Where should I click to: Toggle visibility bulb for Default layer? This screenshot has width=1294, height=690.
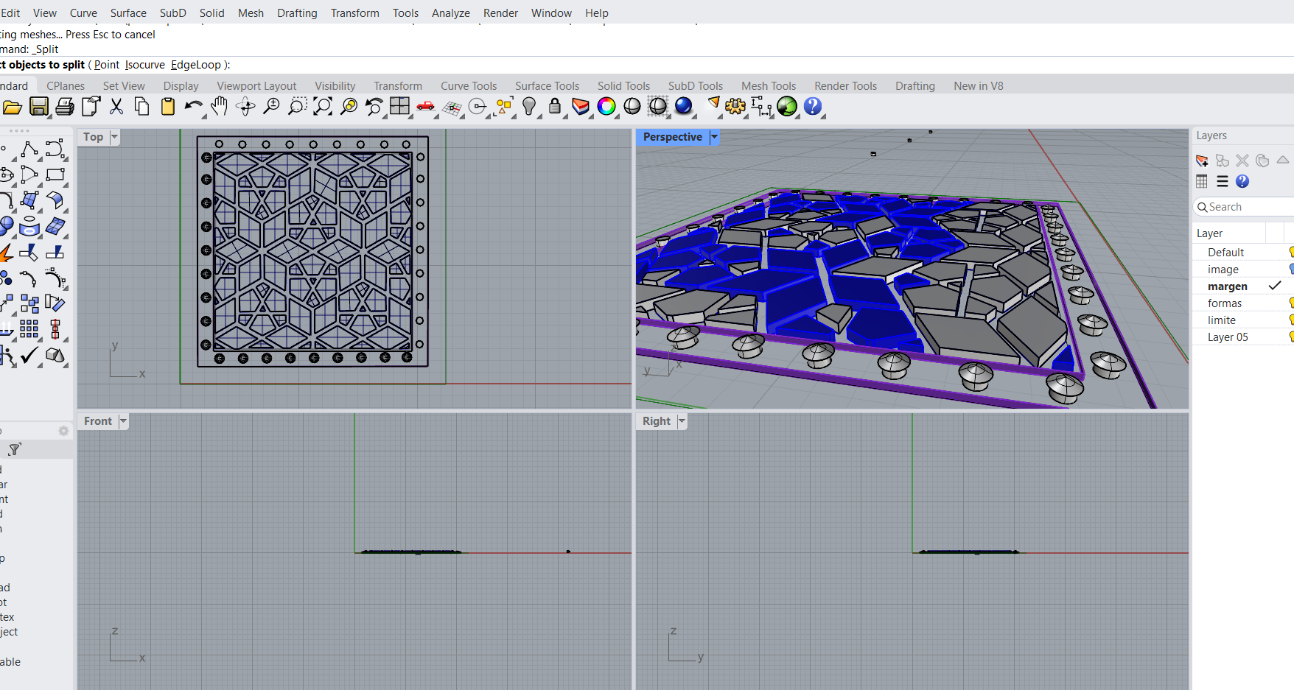coord(1291,253)
